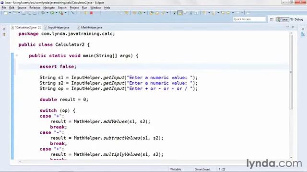
Task: Click the Quick Access search field
Action: (249, 19)
